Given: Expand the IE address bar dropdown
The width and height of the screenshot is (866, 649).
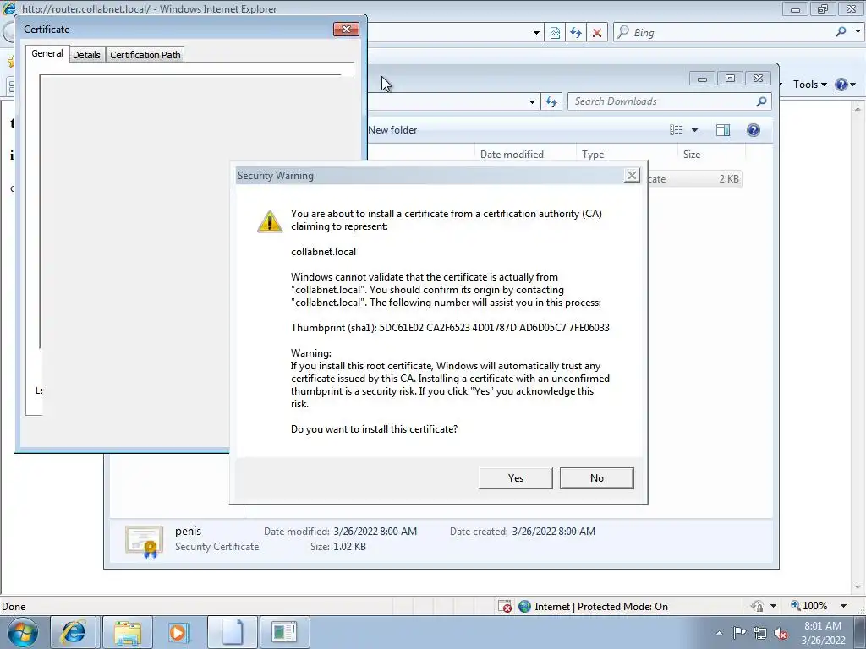Looking at the screenshot, I should [536, 33].
